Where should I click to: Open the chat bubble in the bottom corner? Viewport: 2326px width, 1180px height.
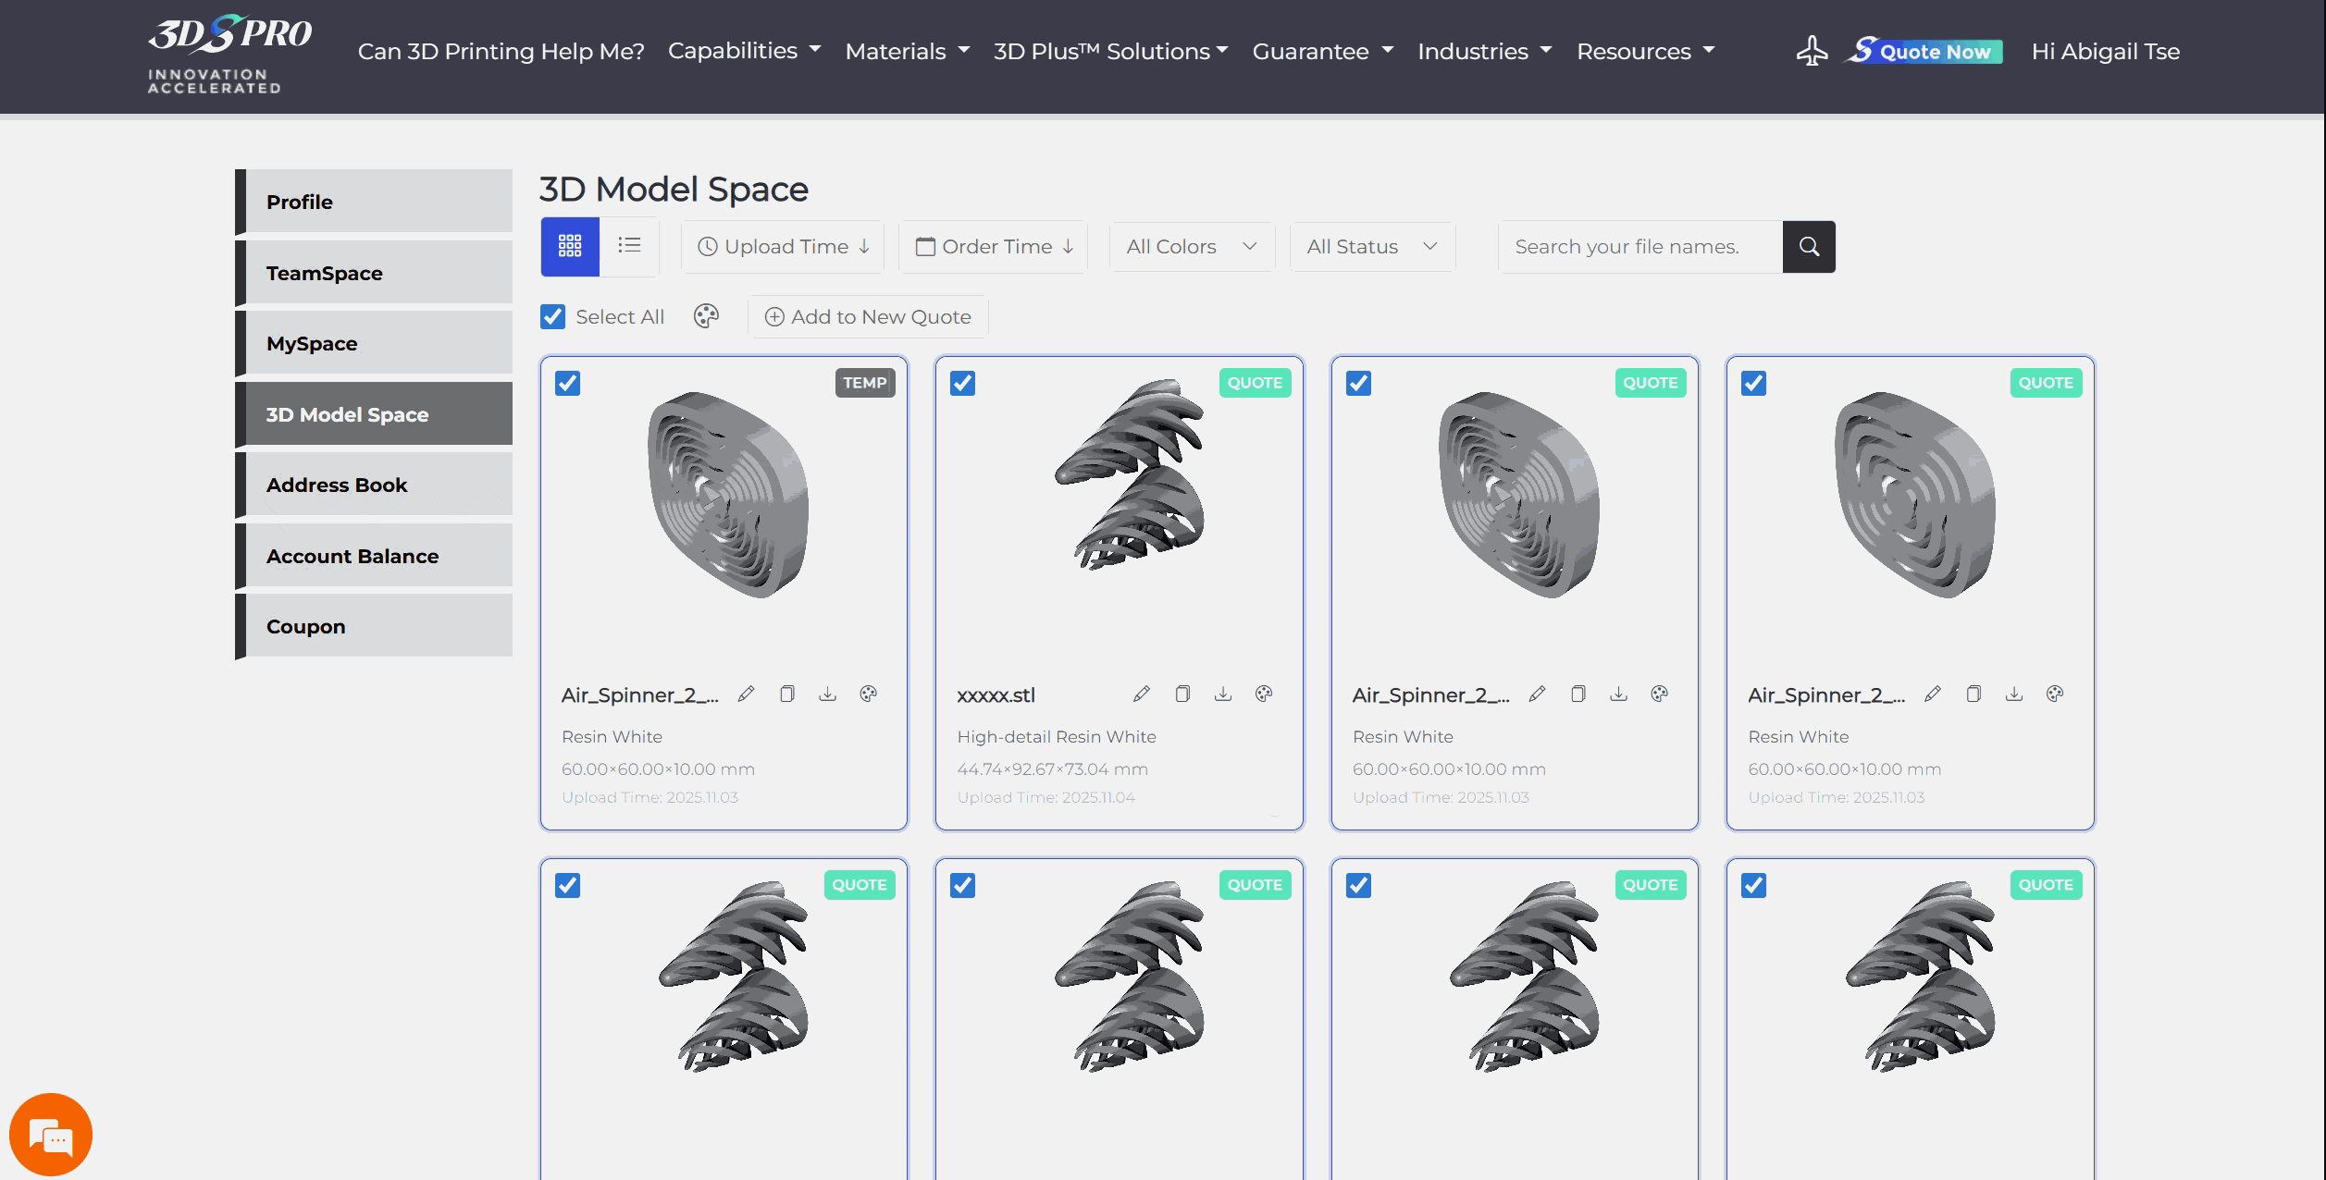[53, 1133]
